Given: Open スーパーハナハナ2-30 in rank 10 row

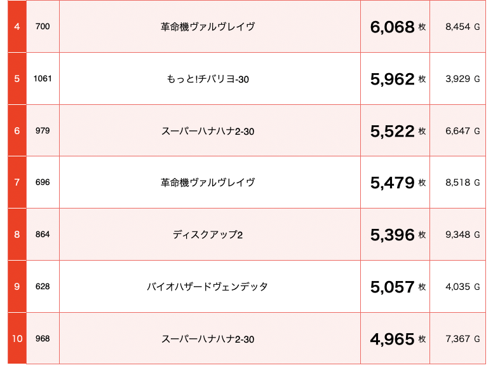Looking at the screenshot, I should pyautogui.click(x=208, y=339).
